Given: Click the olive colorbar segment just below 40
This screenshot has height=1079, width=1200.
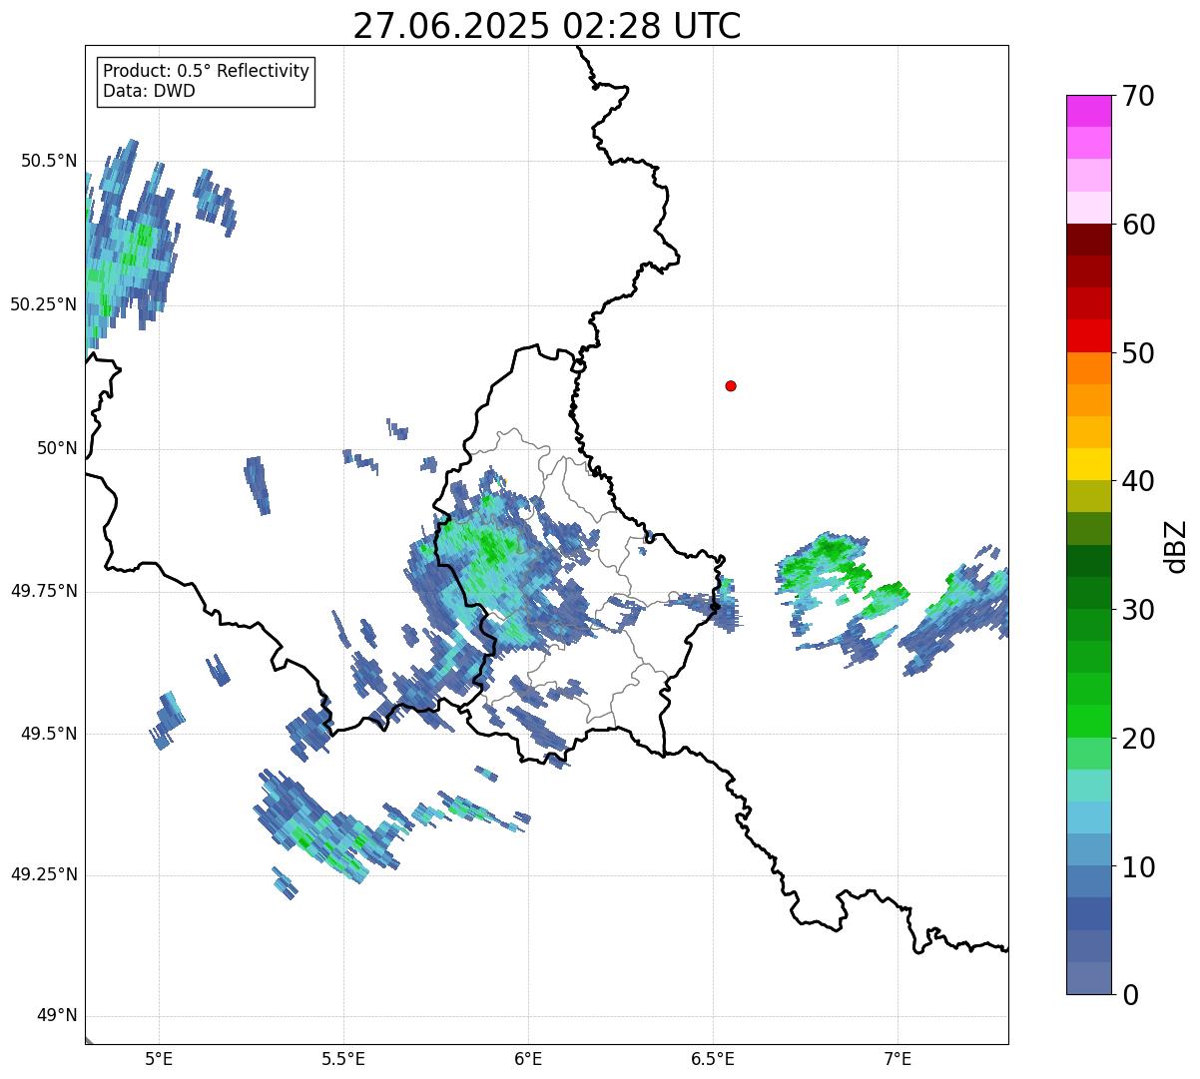Looking at the screenshot, I should tap(1088, 496).
